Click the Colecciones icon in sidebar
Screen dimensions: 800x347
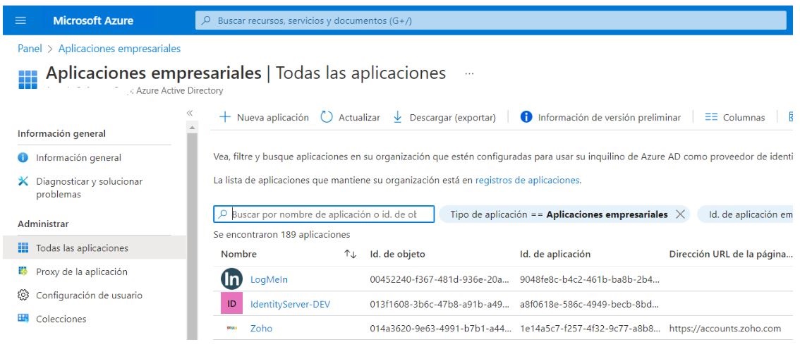(23, 318)
